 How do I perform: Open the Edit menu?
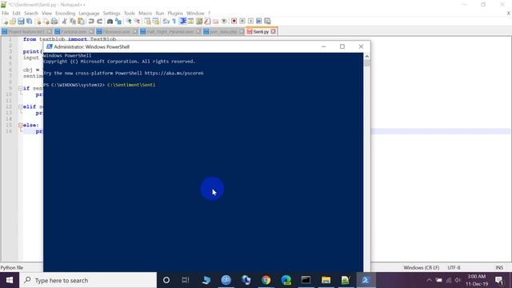click(16, 13)
